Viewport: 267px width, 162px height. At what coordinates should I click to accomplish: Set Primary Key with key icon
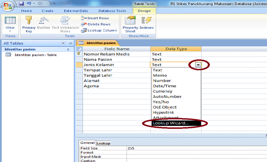tap(28, 24)
